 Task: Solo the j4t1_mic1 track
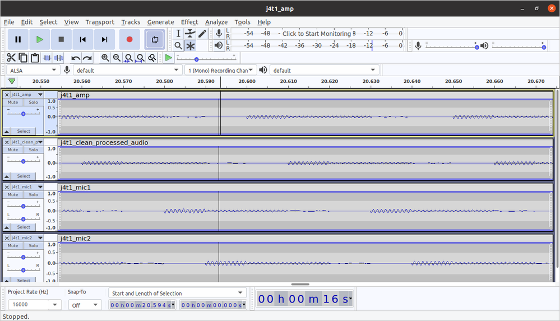pyautogui.click(x=33, y=194)
